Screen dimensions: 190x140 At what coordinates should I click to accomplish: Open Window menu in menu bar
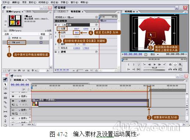click(x=75, y=2)
